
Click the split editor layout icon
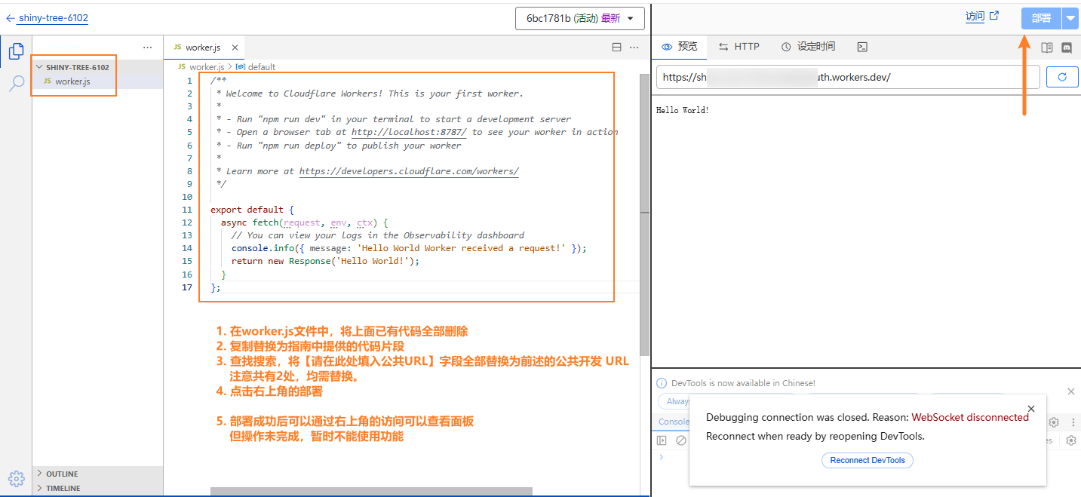(x=616, y=48)
